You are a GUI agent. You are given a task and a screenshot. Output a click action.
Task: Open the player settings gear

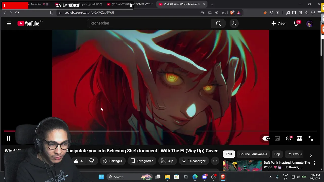pos(288,139)
